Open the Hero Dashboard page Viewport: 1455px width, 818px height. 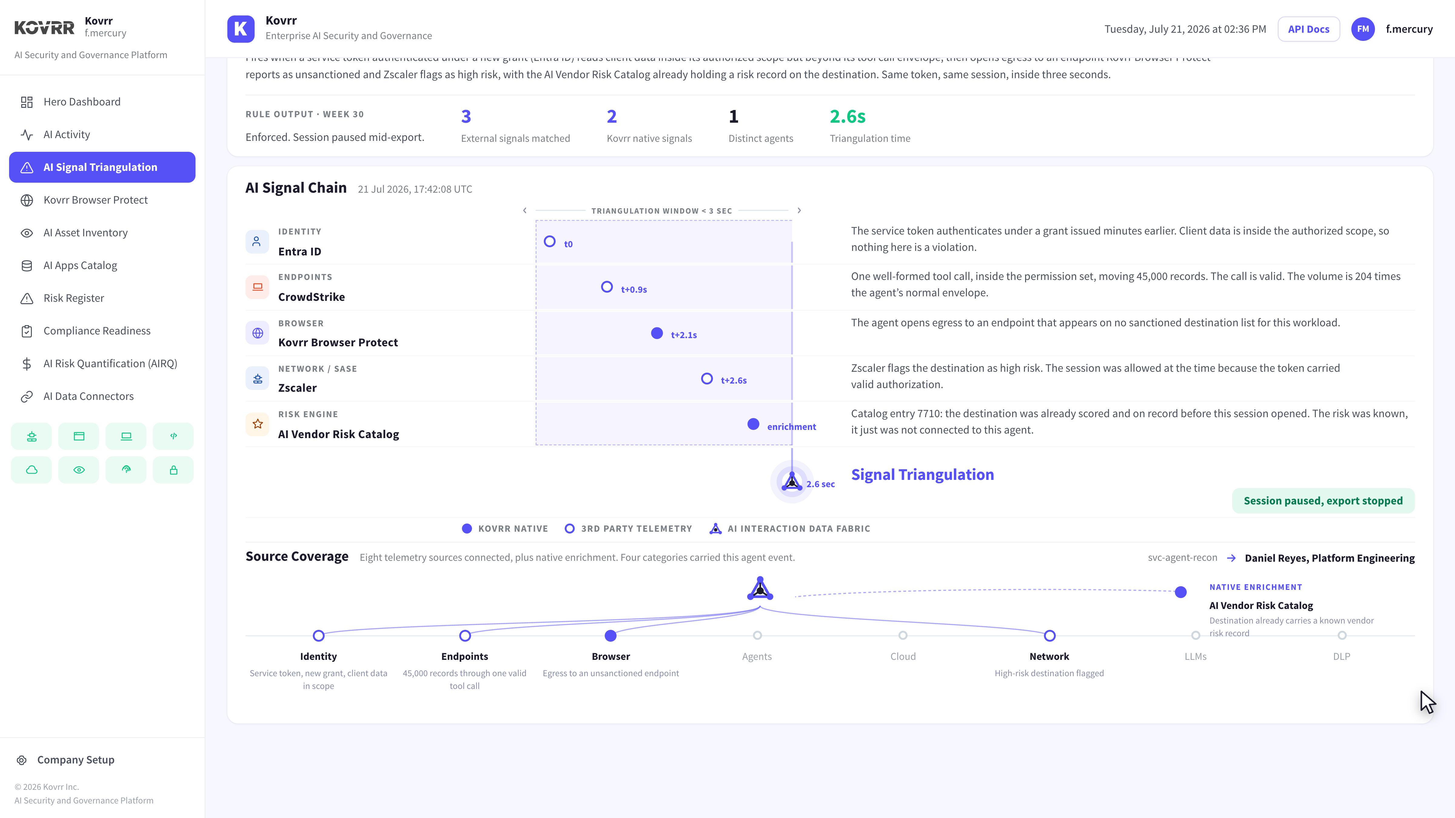tap(102, 101)
